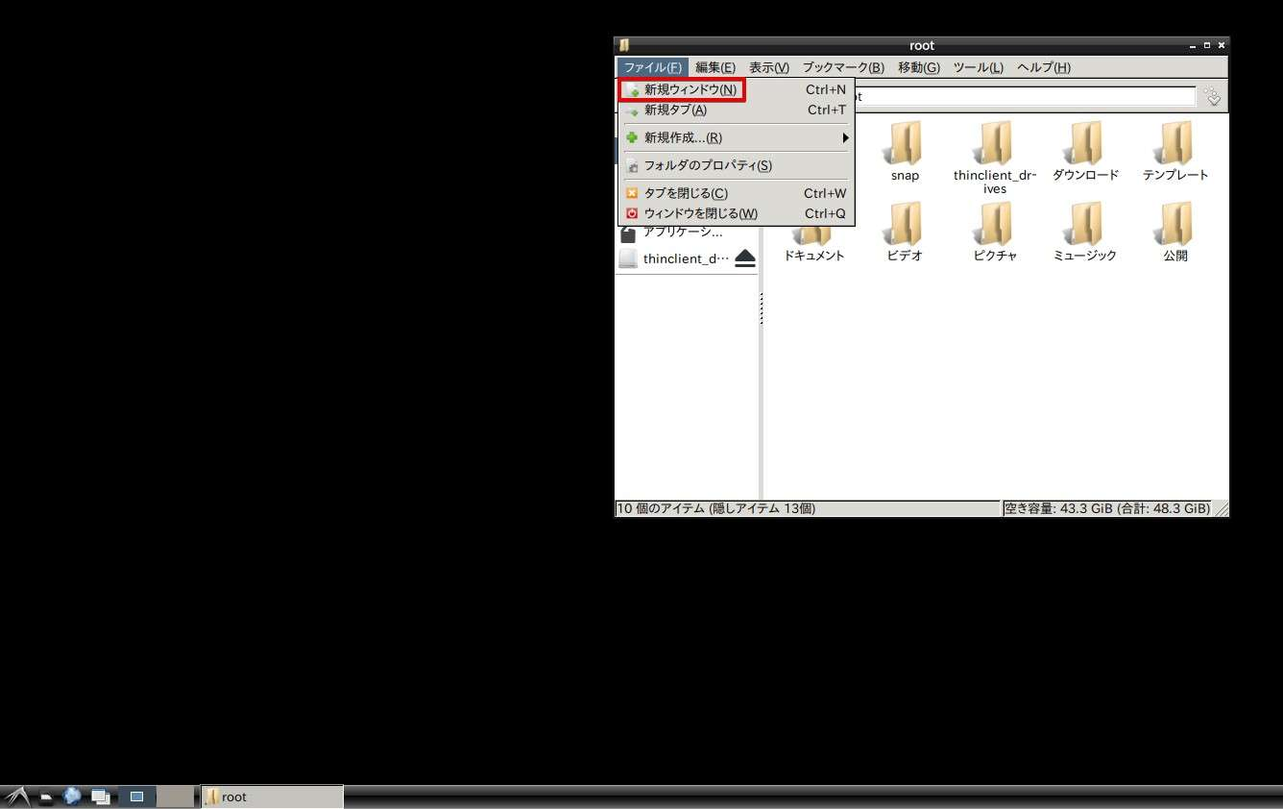
Task: Select the ビデオ folder icon
Action: [x=905, y=224]
